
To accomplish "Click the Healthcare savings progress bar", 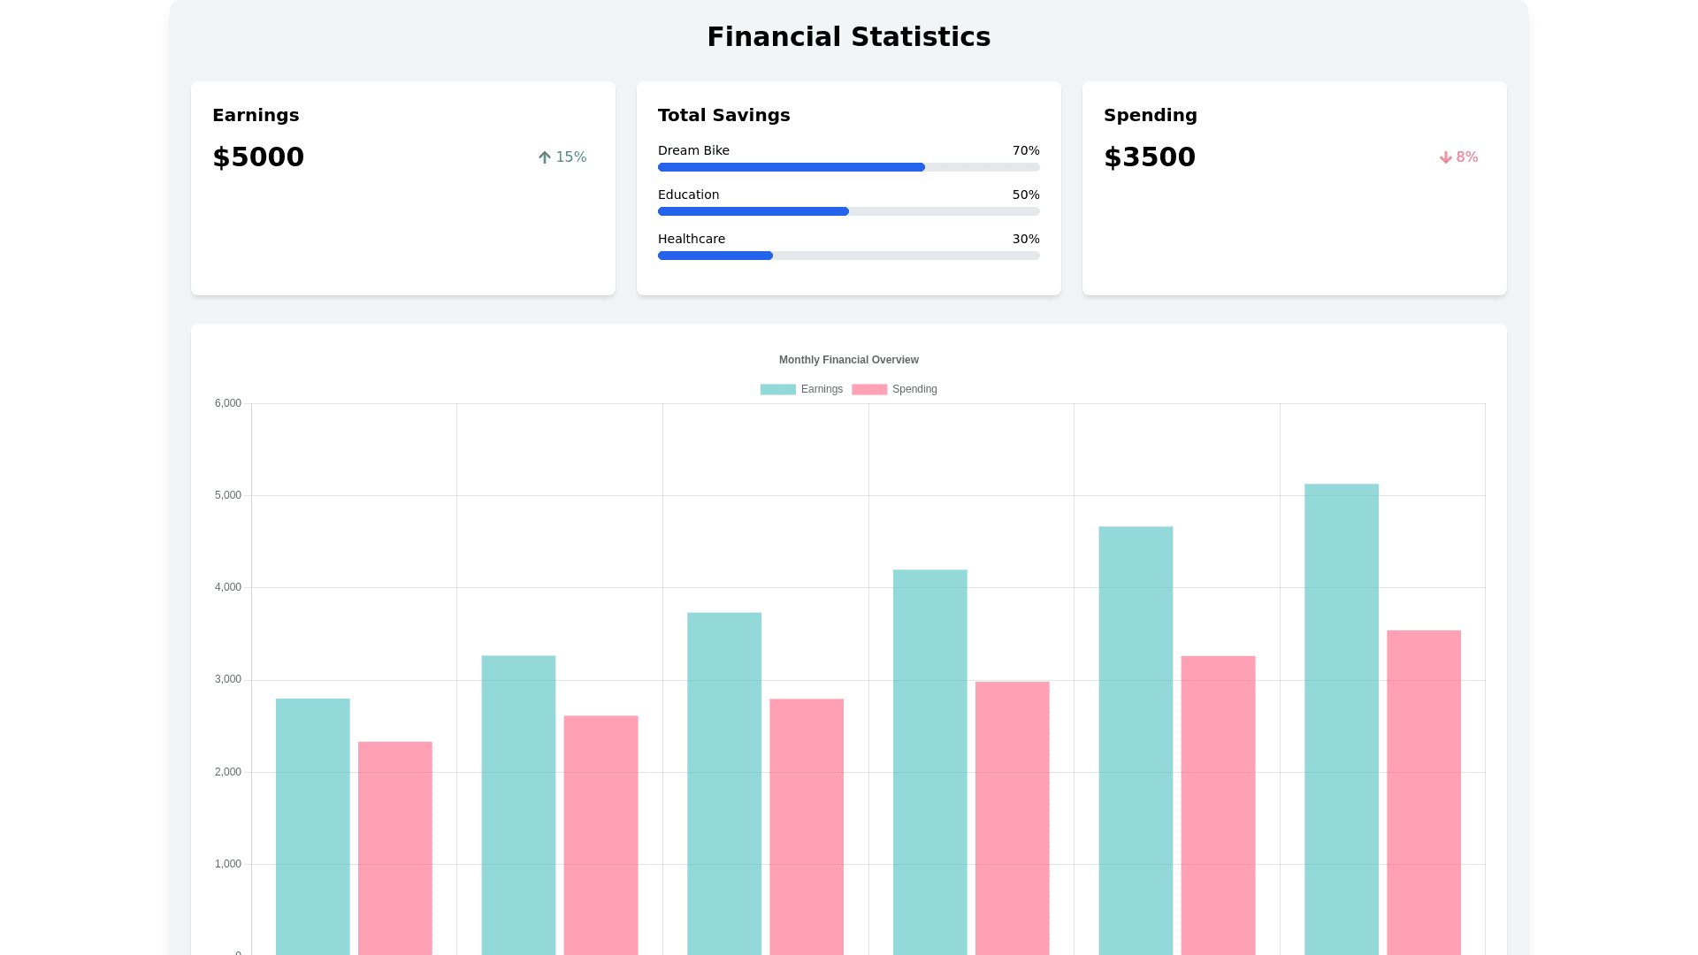I will [848, 256].
